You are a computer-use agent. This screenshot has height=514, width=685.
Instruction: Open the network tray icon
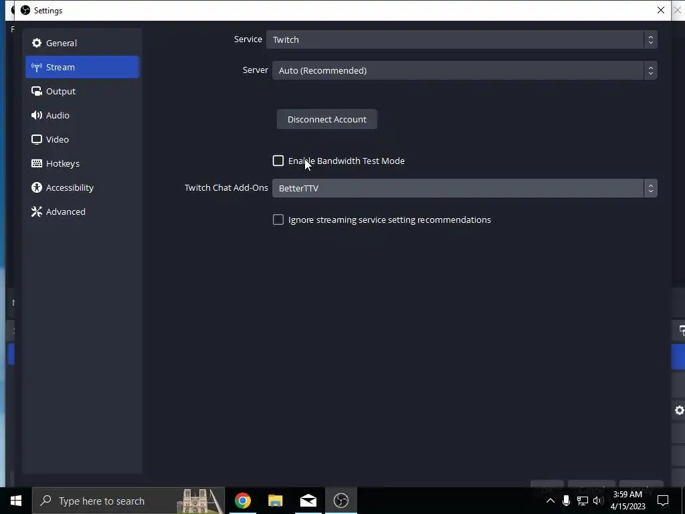click(x=583, y=501)
